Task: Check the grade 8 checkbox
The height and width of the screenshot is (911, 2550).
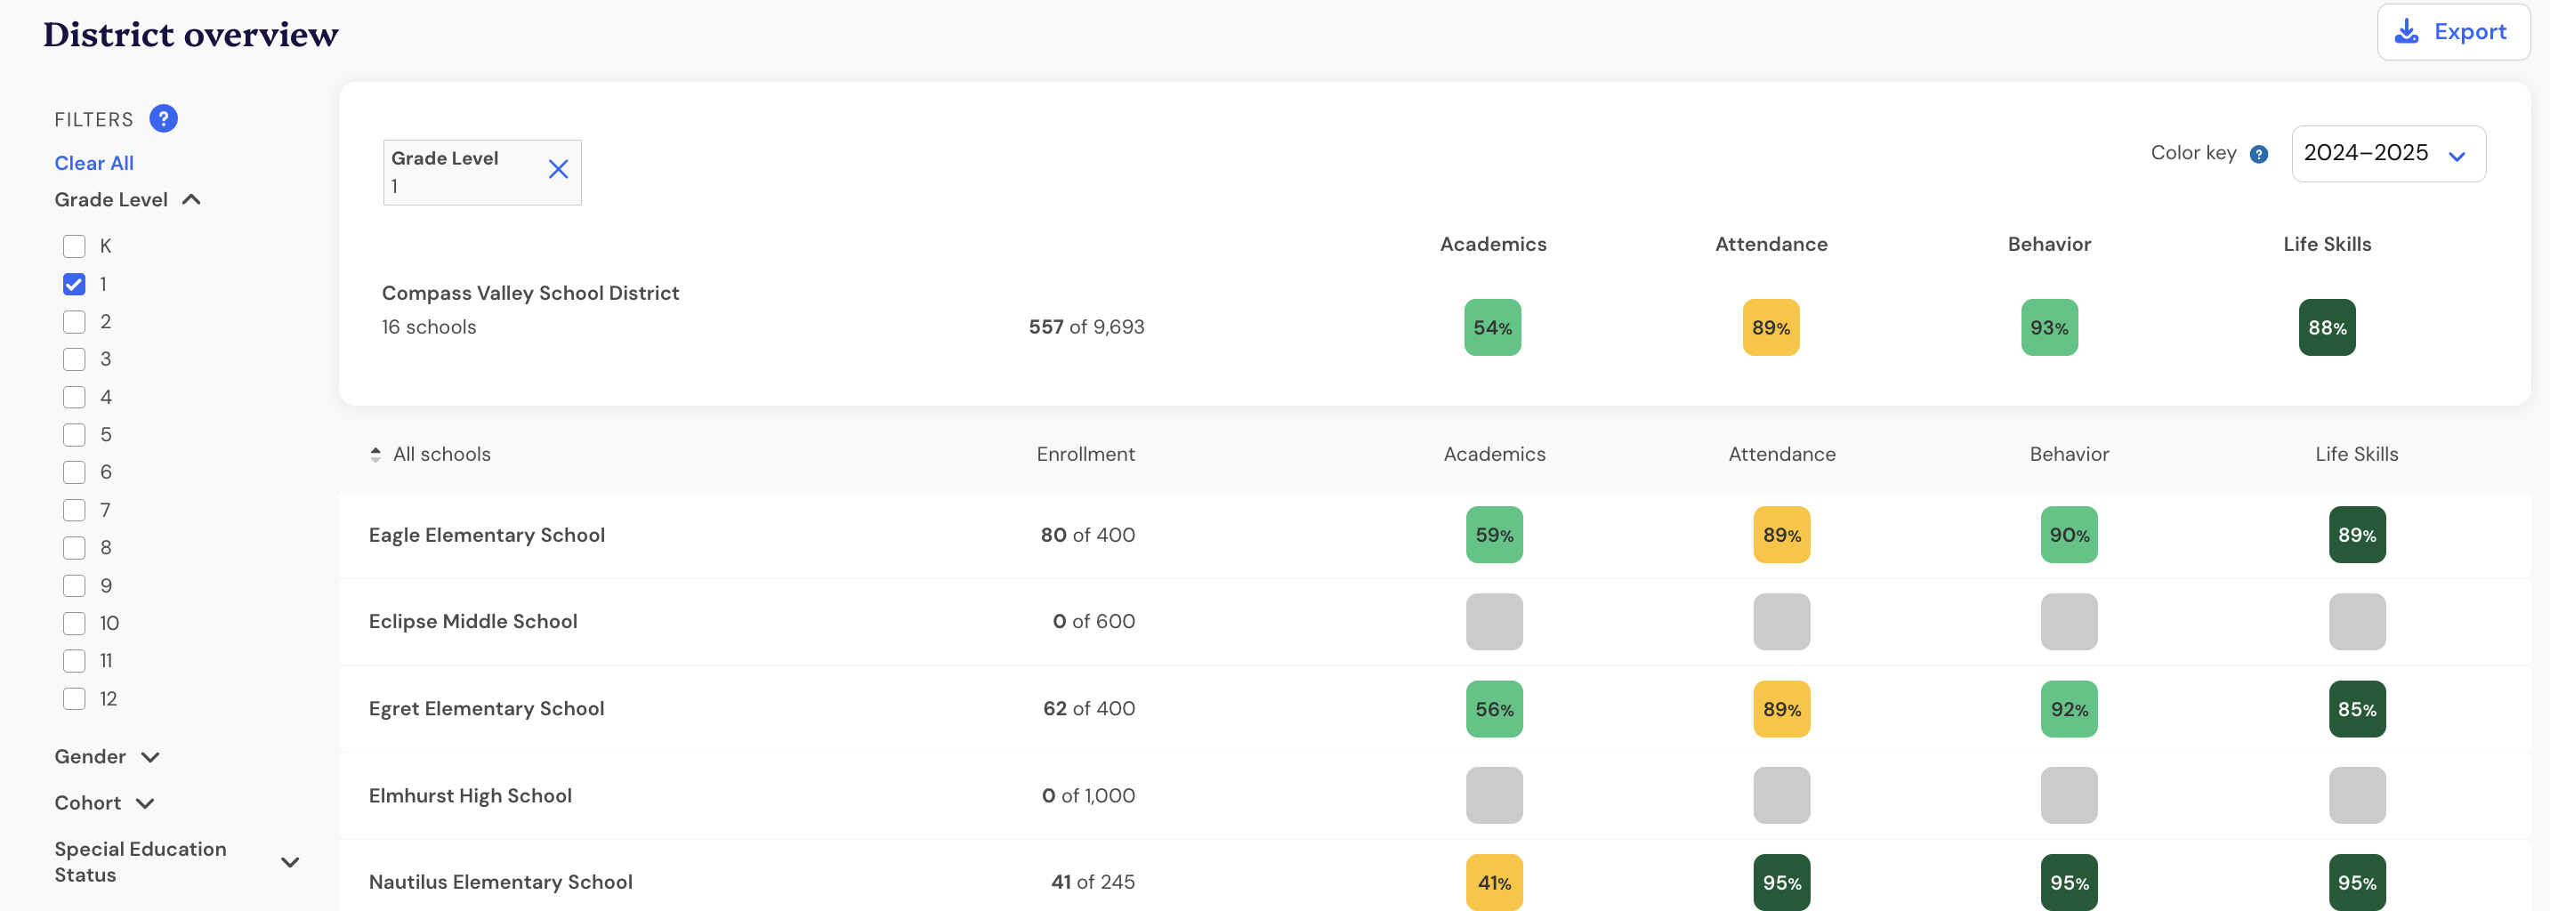Action: (x=74, y=548)
